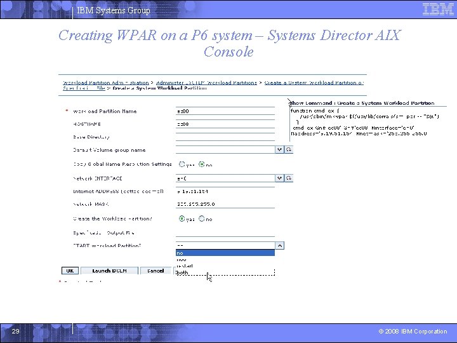Screen dimensions: 457x343
Task: Choose 'now' option in START dropdown list
Action: tap(225, 259)
